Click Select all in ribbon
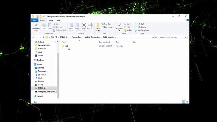 tap(139, 24)
